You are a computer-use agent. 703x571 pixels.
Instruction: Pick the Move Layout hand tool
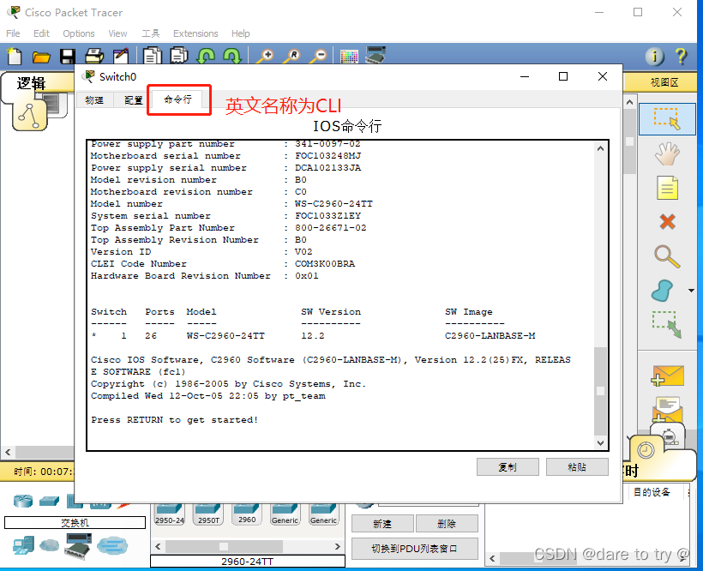click(667, 153)
